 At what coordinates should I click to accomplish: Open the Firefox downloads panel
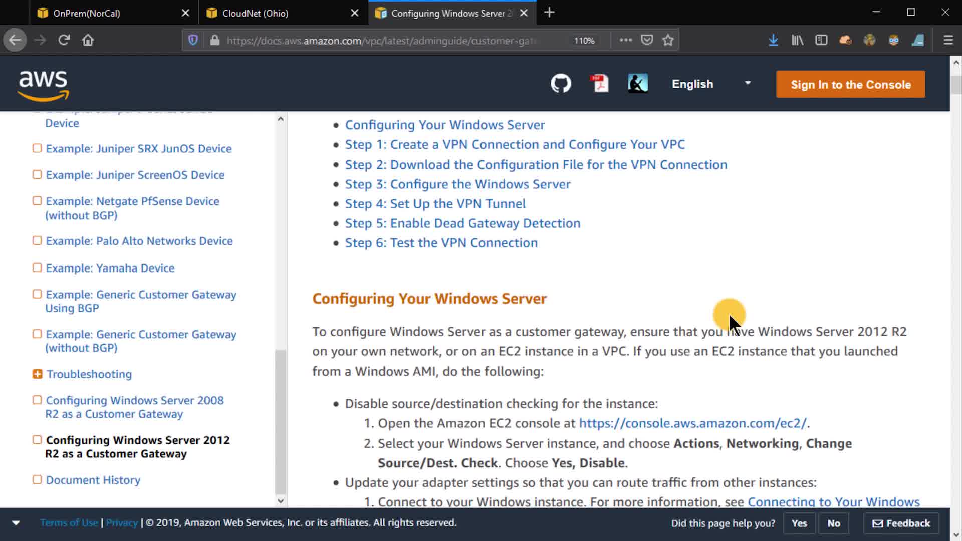click(773, 40)
